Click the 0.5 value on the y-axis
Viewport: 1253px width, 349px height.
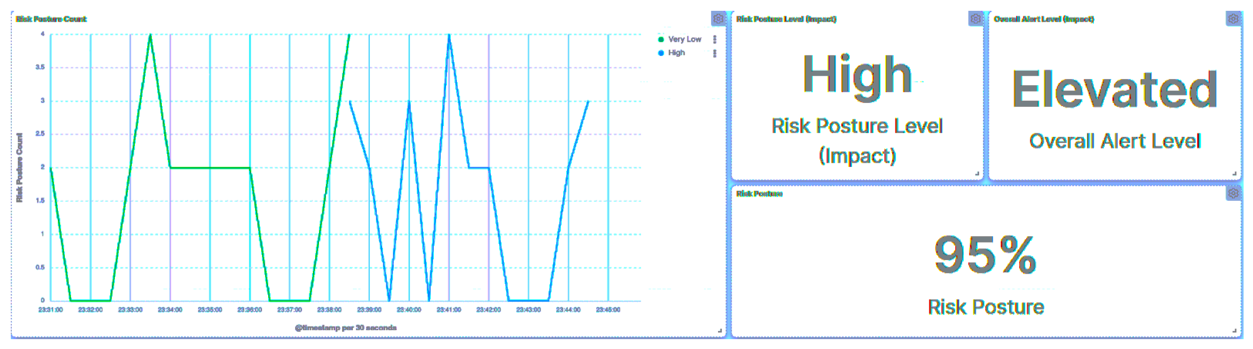[x=40, y=267]
